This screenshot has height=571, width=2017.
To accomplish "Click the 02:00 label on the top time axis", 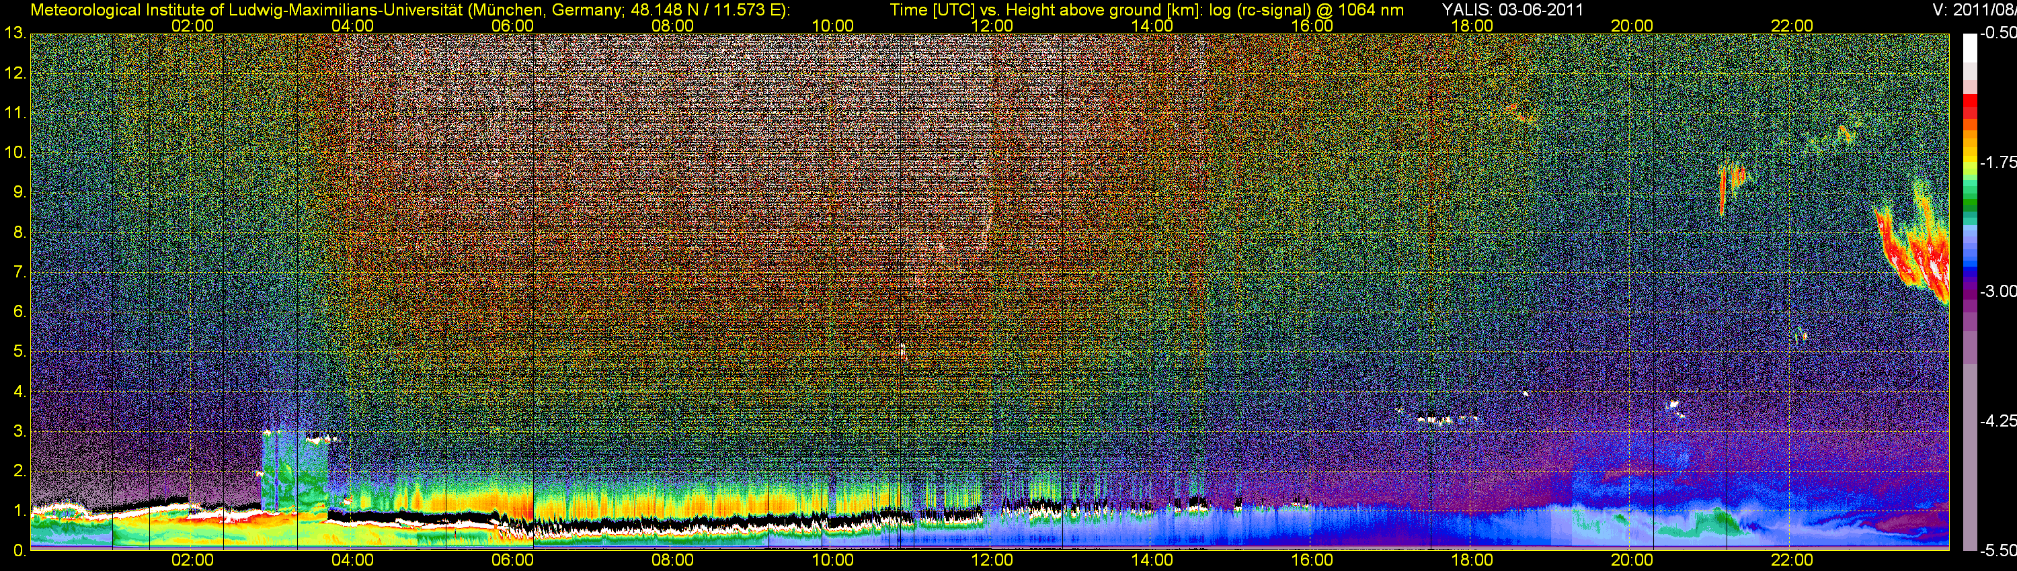I will (192, 26).
